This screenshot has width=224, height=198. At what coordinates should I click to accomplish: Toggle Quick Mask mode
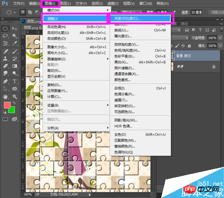click(5, 119)
